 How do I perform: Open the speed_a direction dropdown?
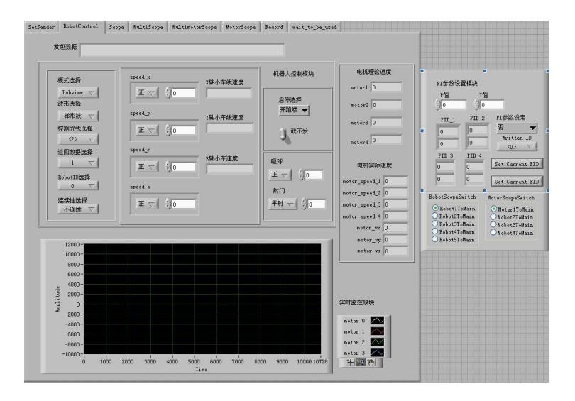(x=147, y=204)
